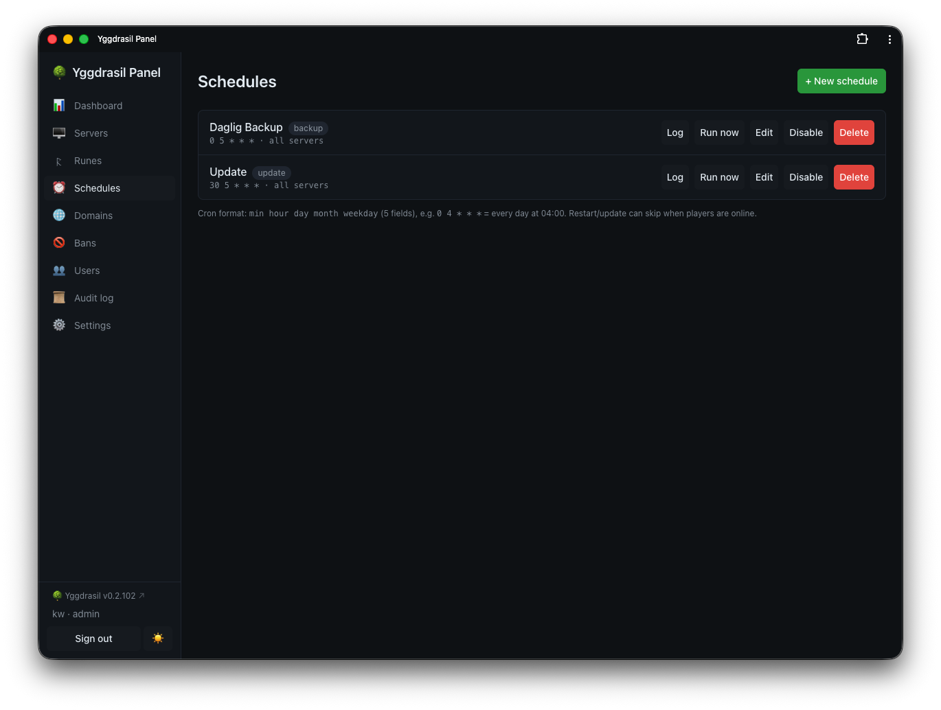Open the Bans page
The image size is (941, 710).
click(110, 243)
